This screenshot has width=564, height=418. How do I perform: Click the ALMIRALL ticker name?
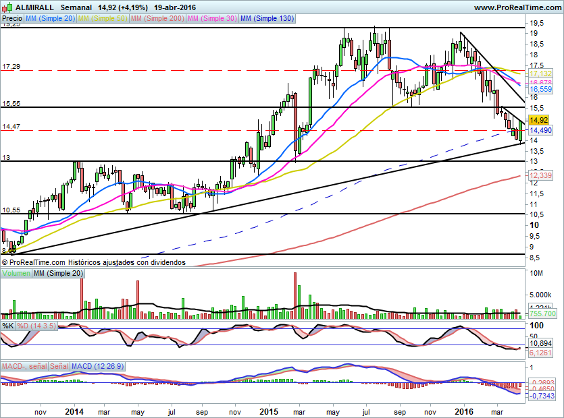34,7
